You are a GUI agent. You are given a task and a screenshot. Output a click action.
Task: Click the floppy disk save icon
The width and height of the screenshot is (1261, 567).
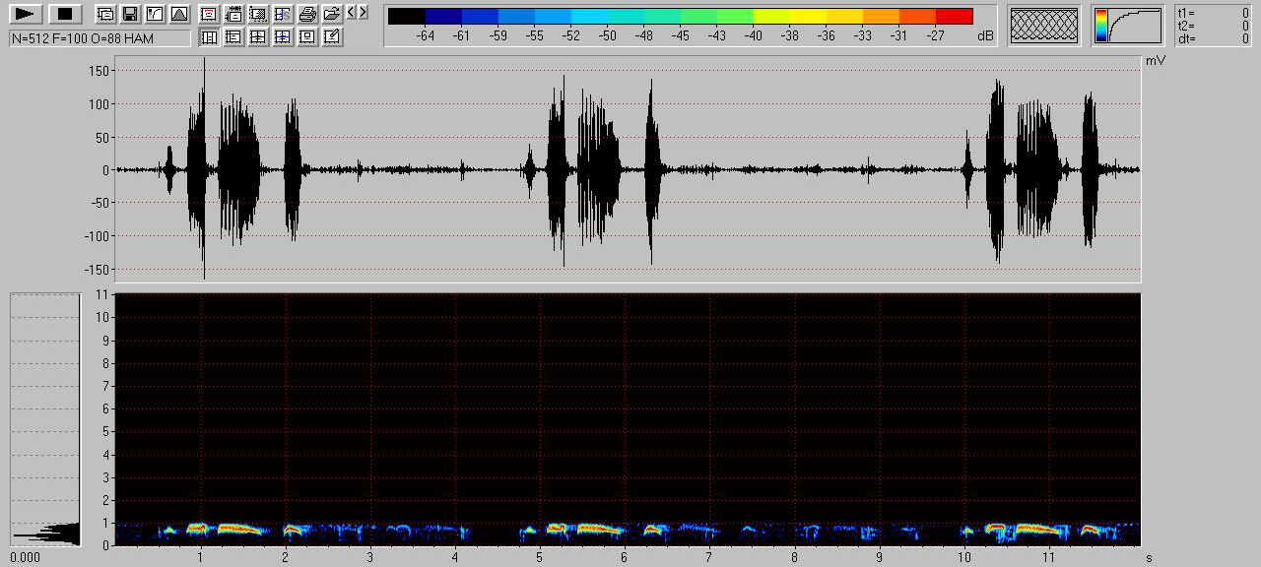tap(129, 14)
